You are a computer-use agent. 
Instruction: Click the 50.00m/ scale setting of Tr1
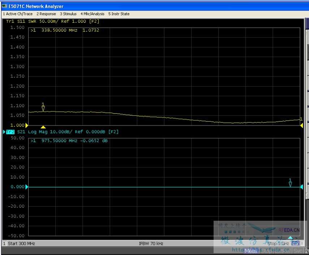[x=49, y=21]
